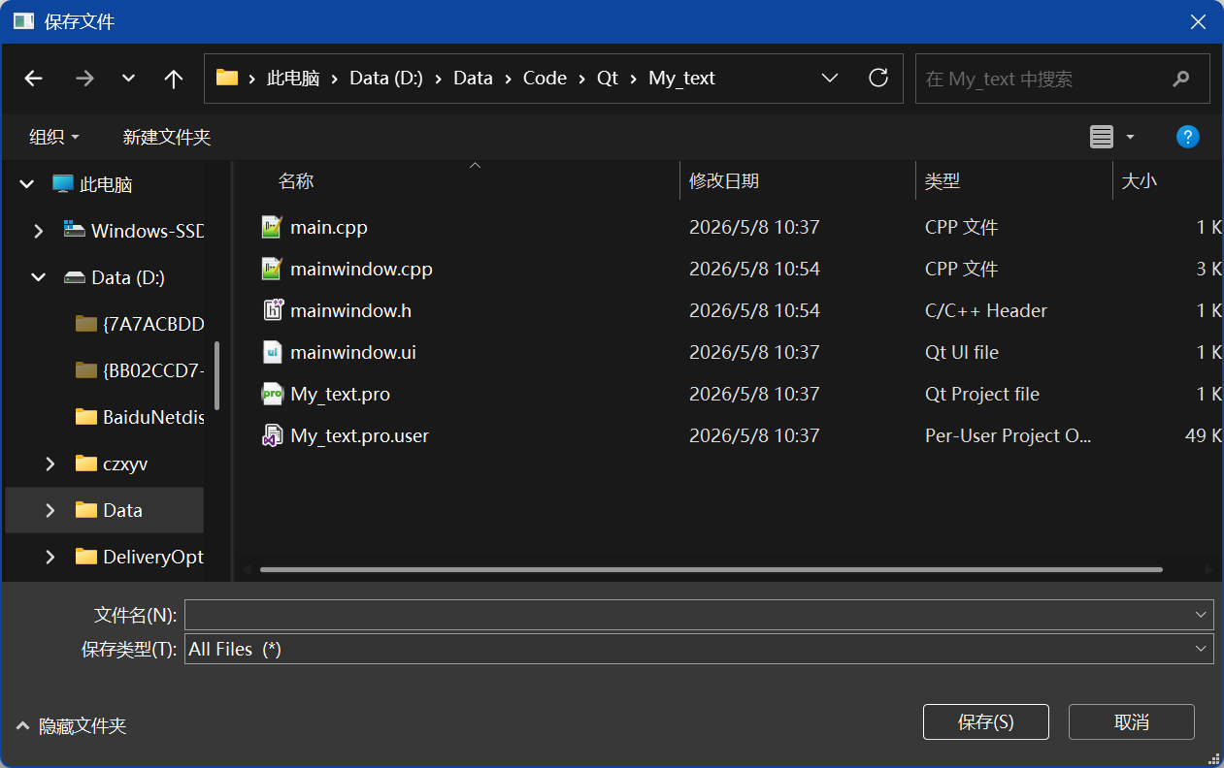Click the forward navigation arrow
This screenshot has width=1224, height=768.
click(84, 79)
